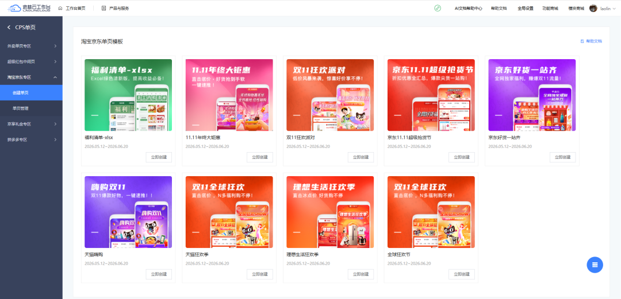Screen dimensions: 621x299
Task: Open the purple 嗨购双11 thumbnail
Action: click(128, 212)
